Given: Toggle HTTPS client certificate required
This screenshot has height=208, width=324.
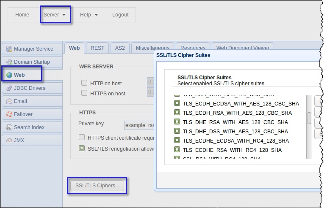Looking at the screenshot, I should pos(82,137).
